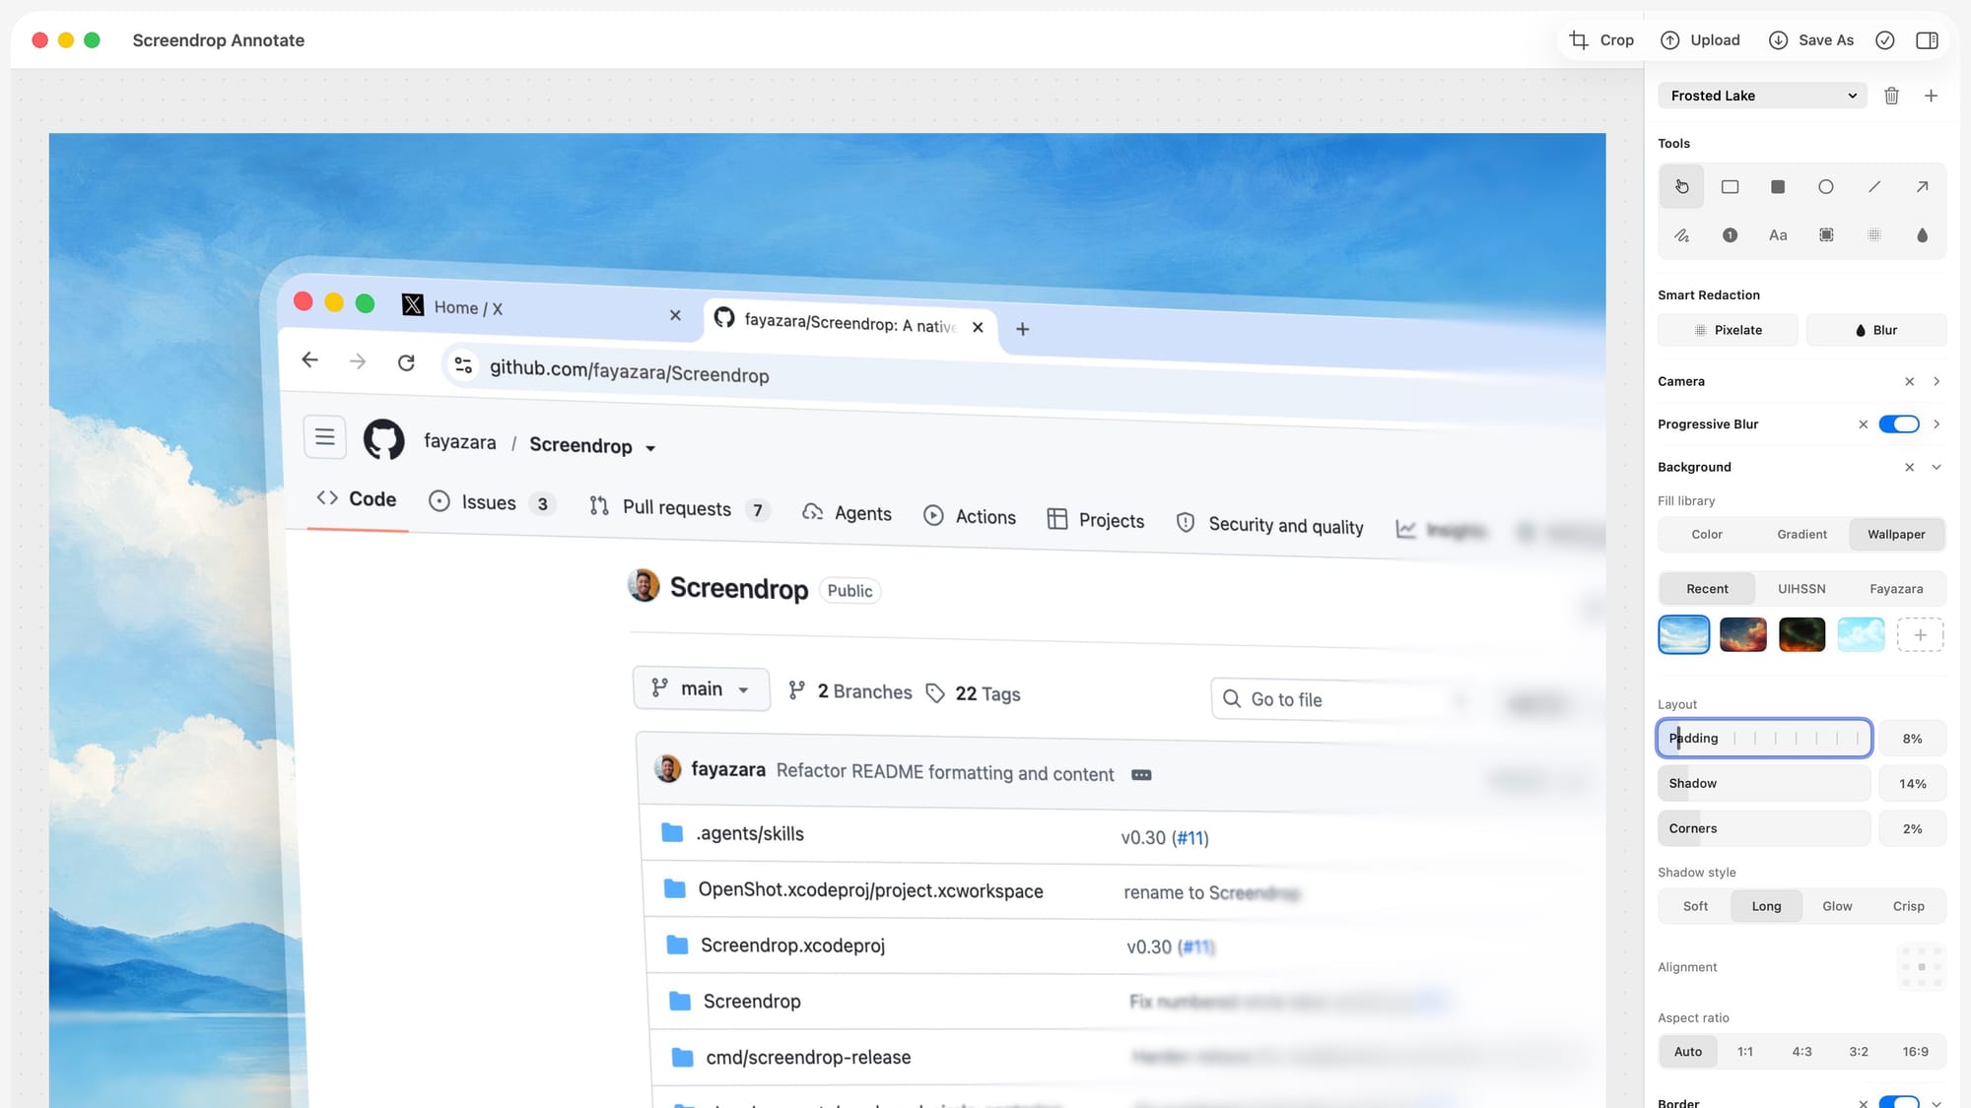Select the filled rectangle tool
The image size is (1971, 1108).
(x=1778, y=186)
